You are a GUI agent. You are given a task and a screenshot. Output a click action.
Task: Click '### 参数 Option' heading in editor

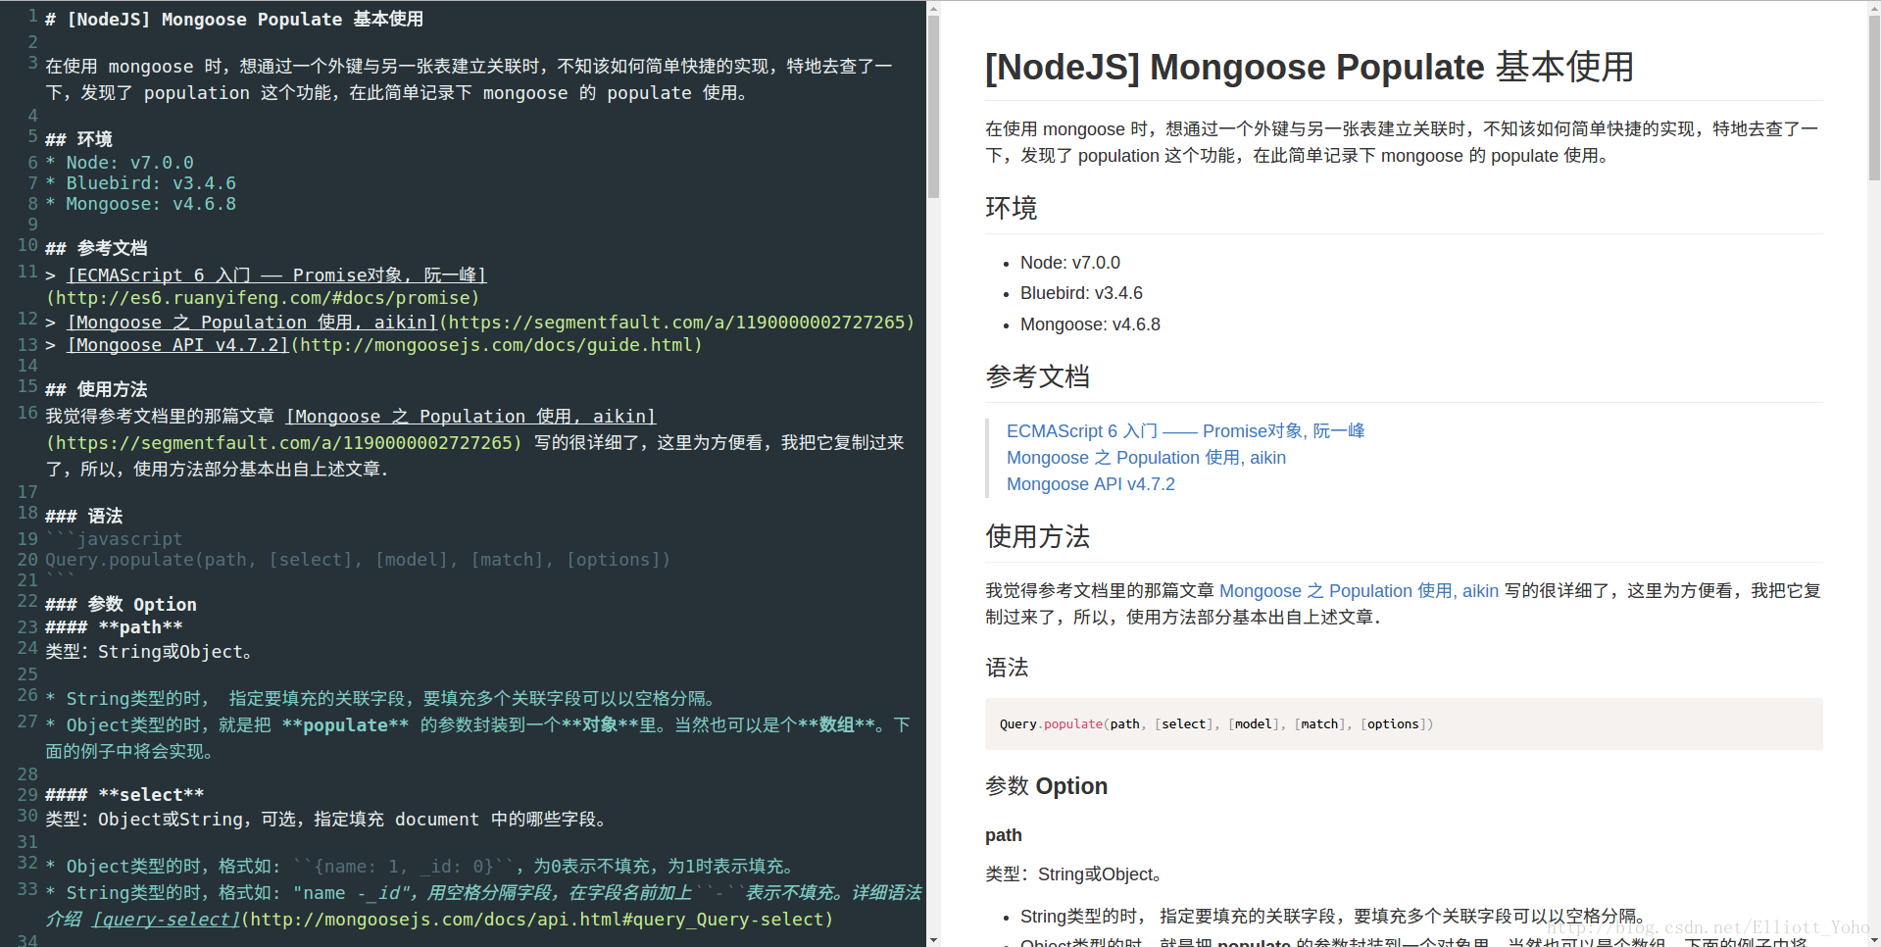pyautogui.click(x=121, y=604)
